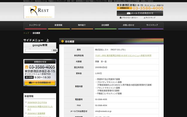Open news item 2026/08/17 営業再開
This screenshot has width=187, height=117.
[x=36, y=113]
